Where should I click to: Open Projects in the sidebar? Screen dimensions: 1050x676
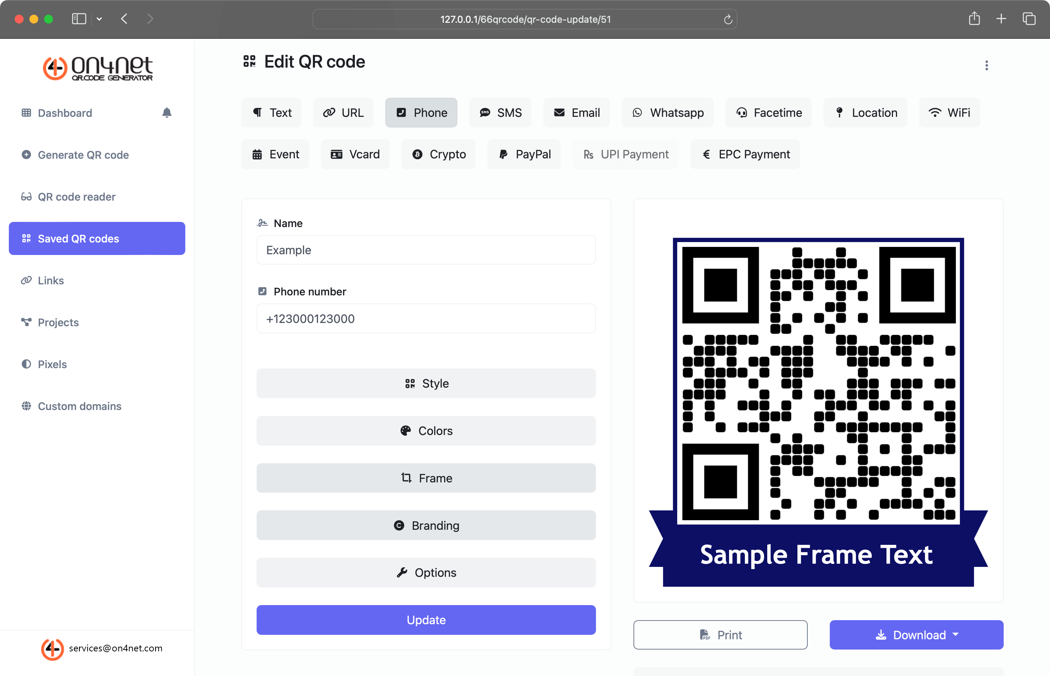(x=97, y=322)
